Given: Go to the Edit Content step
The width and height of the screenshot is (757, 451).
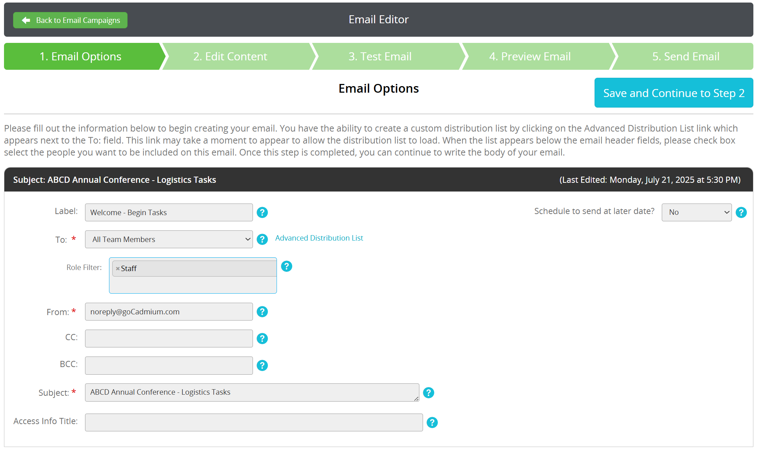Looking at the screenshot, I should point(230,56).
